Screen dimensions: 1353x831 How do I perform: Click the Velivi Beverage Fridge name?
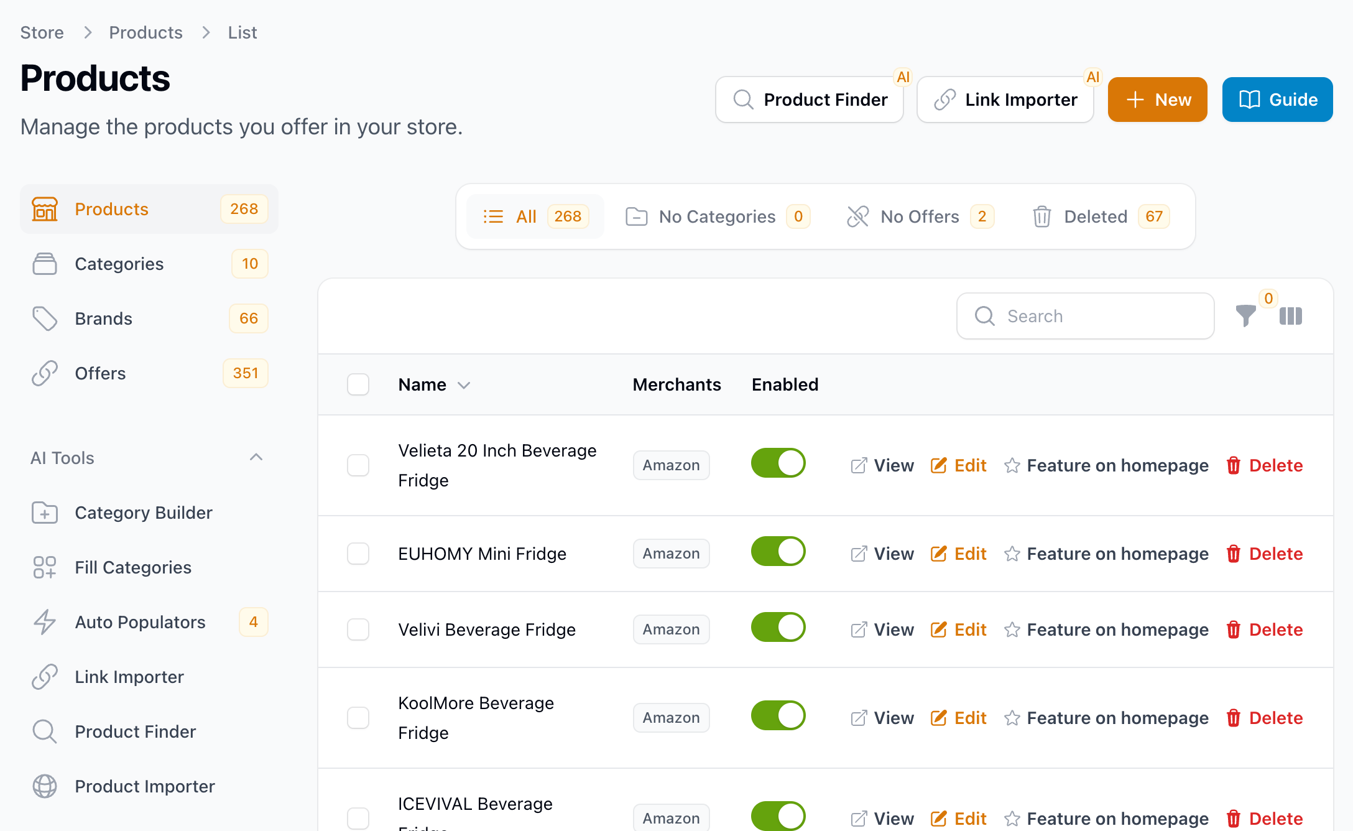tap(487, 629)
